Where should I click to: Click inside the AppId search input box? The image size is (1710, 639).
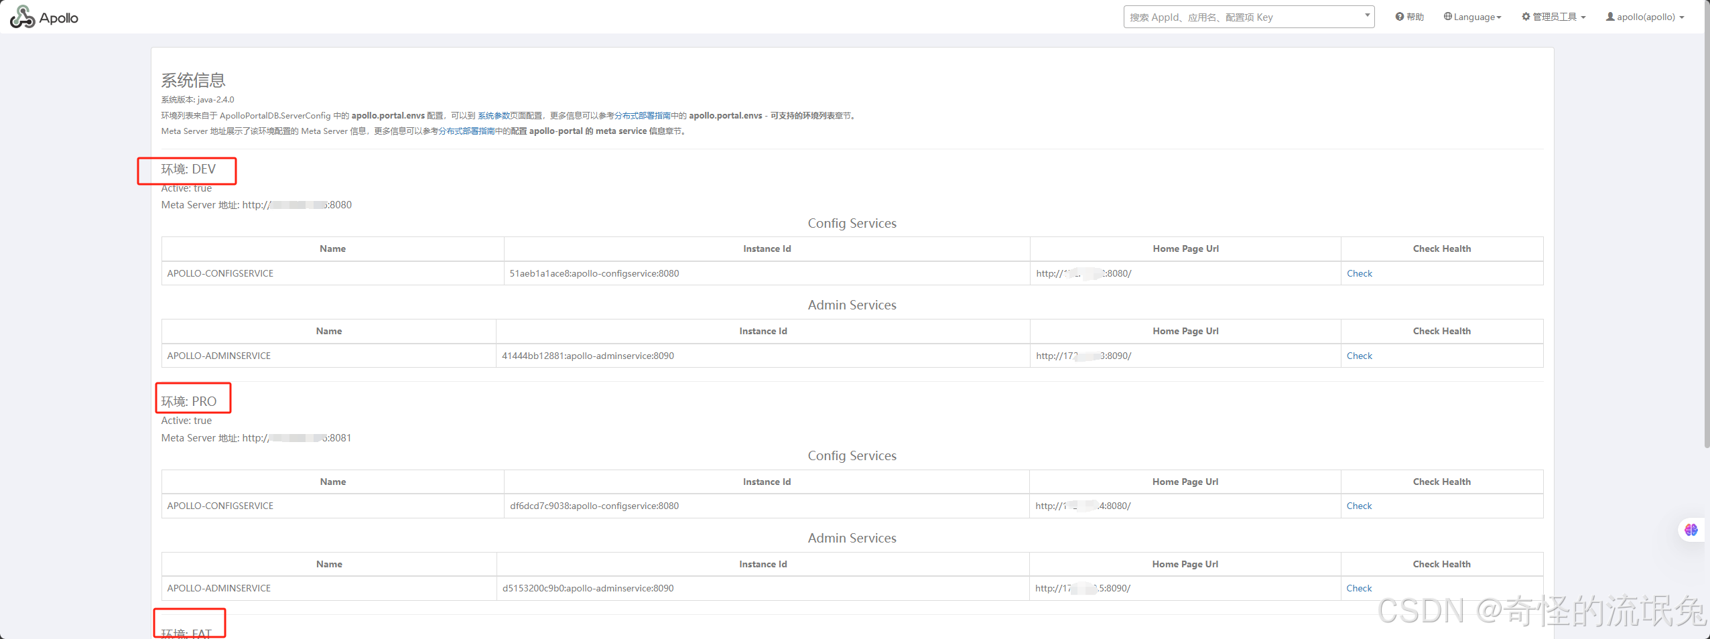[x=1240, y=16]
